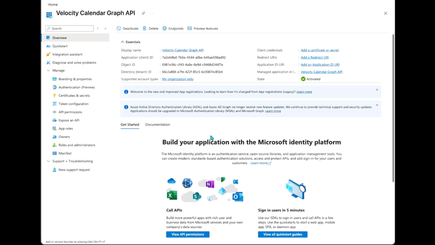Viewport: 435px width, 245px height.
Task: Dismiss the App registrations welcome banner
Action: click(x=377, y=90)
